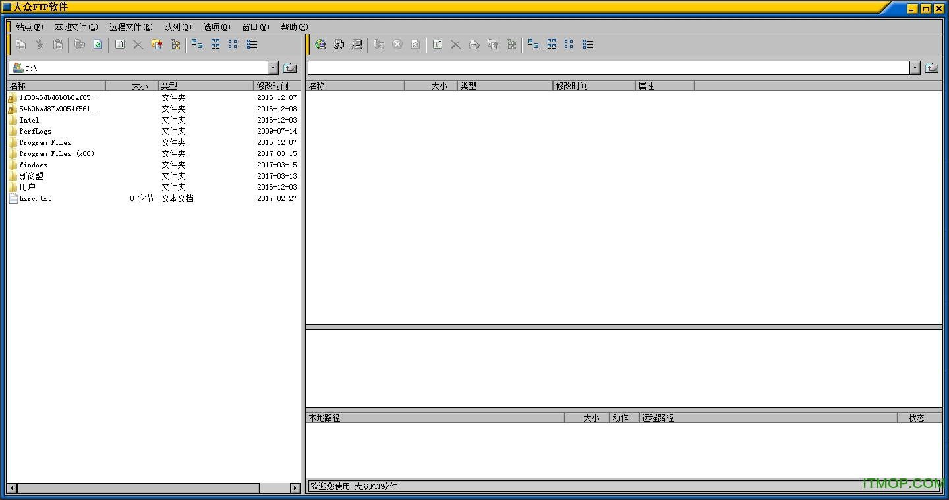Sort local files by 大小 column
949x500 pixels.
[132, 86]
